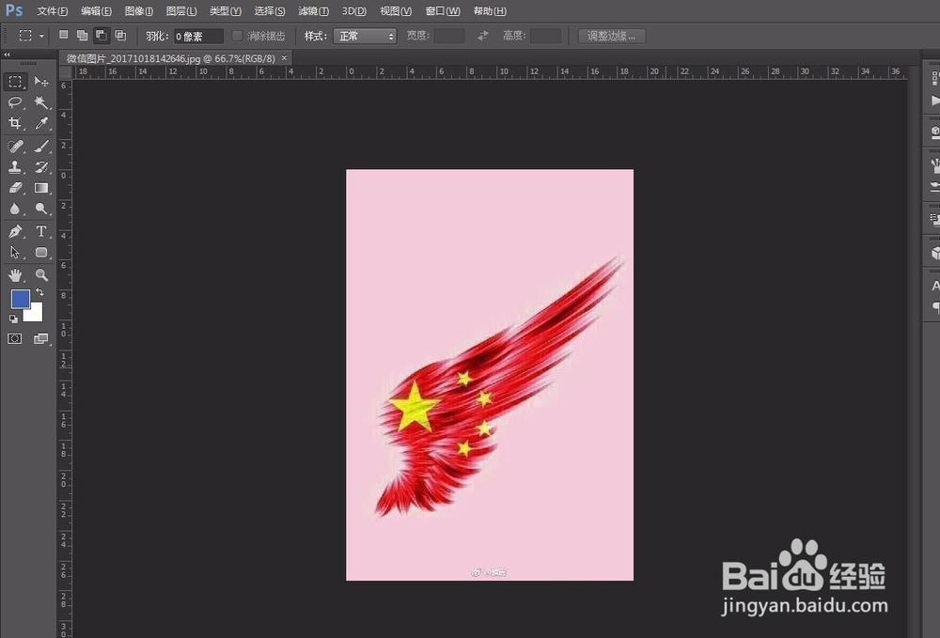Select the Eyedropper tool

41,123
